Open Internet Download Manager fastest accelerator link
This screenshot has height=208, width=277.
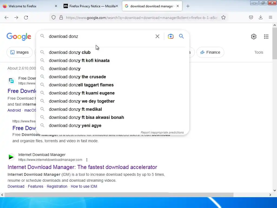point(82,167)
